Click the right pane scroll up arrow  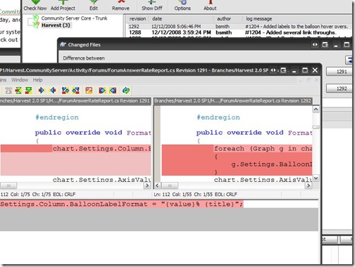click(316, 109)
